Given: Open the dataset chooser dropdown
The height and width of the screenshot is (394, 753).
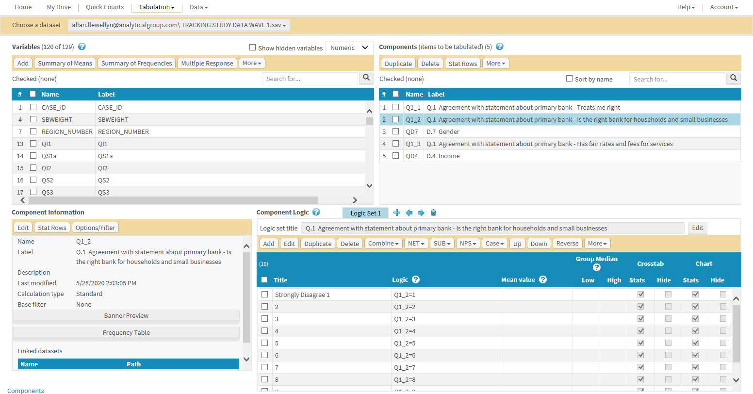Looking at the screenshot, I should coord(179,25).
